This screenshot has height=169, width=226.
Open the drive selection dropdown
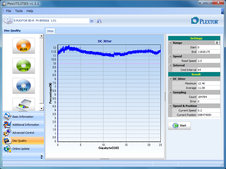coord(92,21)
